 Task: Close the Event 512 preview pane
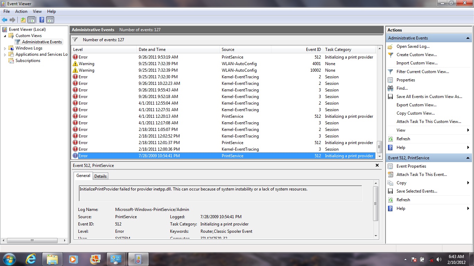tap(377, 166)
